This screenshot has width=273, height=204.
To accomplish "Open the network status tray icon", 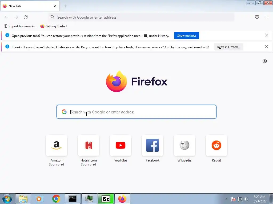I will [240, 199].
